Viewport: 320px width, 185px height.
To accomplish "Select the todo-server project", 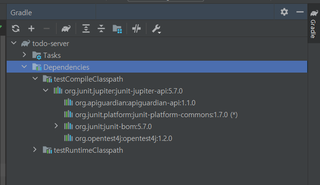I will [50, 44].
